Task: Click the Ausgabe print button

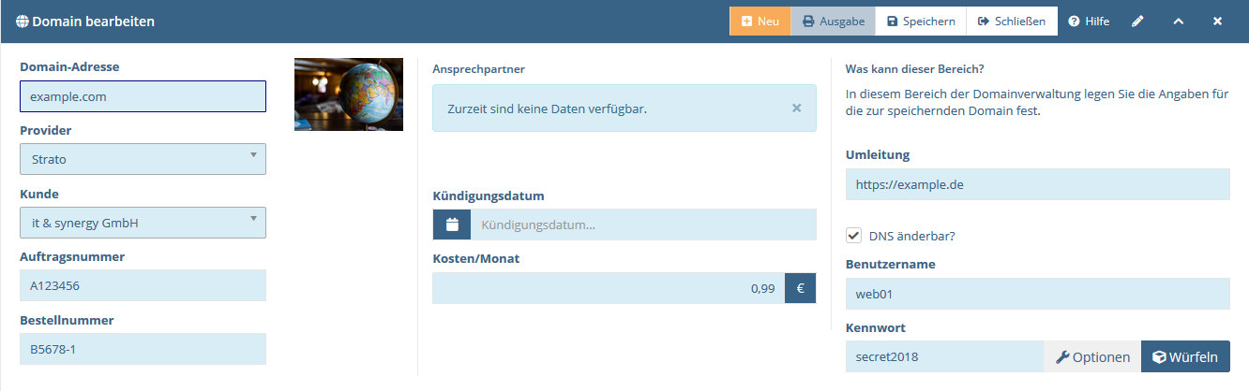Action: (x=833, y=21)
